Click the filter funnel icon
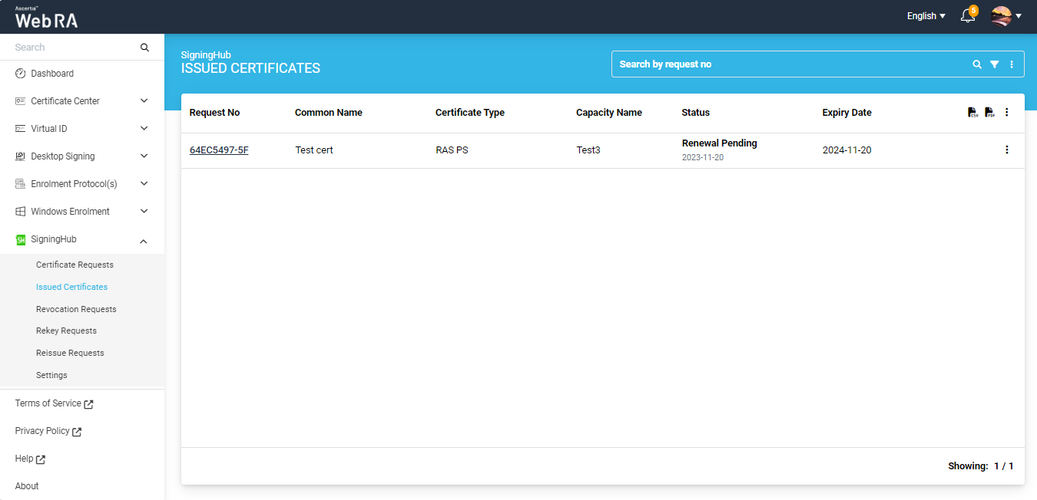The height and width of the screenshot is (500, 1037). coord(994,64)
